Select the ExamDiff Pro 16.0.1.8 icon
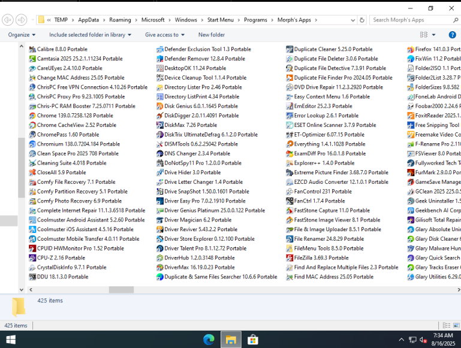461x348 pixels. [290, 153]
